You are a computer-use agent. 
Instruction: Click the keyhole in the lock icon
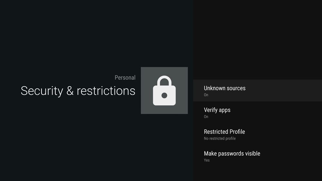[x=164, y=95]
